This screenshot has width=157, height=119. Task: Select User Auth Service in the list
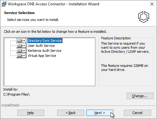41,46
